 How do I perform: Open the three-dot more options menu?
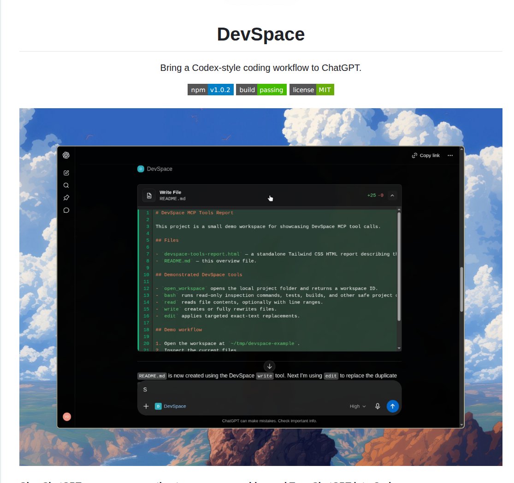[x=450, y=156]
